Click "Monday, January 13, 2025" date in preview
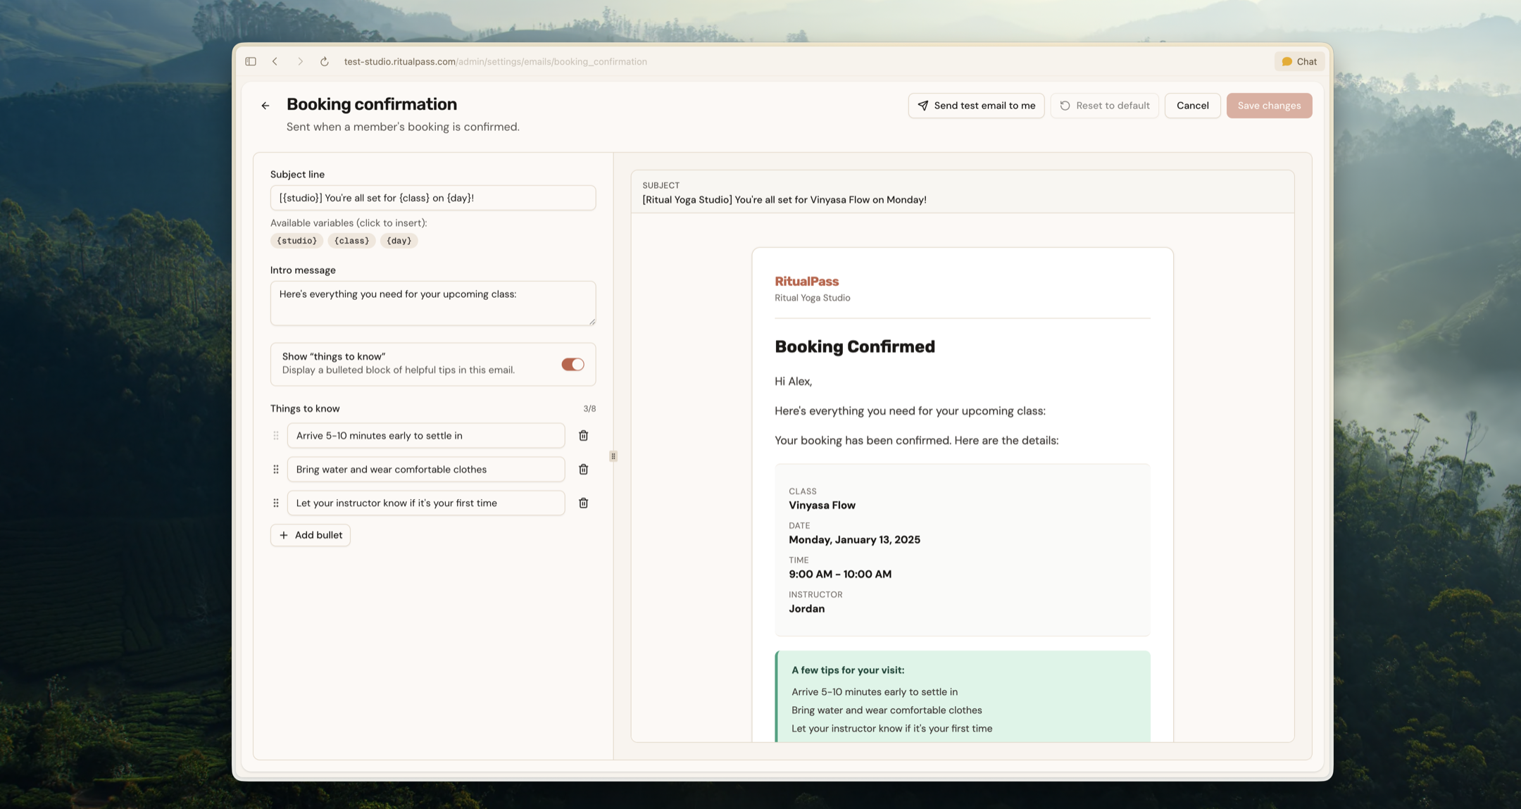This screenshot has width=1521, height=809. [854, 540]
